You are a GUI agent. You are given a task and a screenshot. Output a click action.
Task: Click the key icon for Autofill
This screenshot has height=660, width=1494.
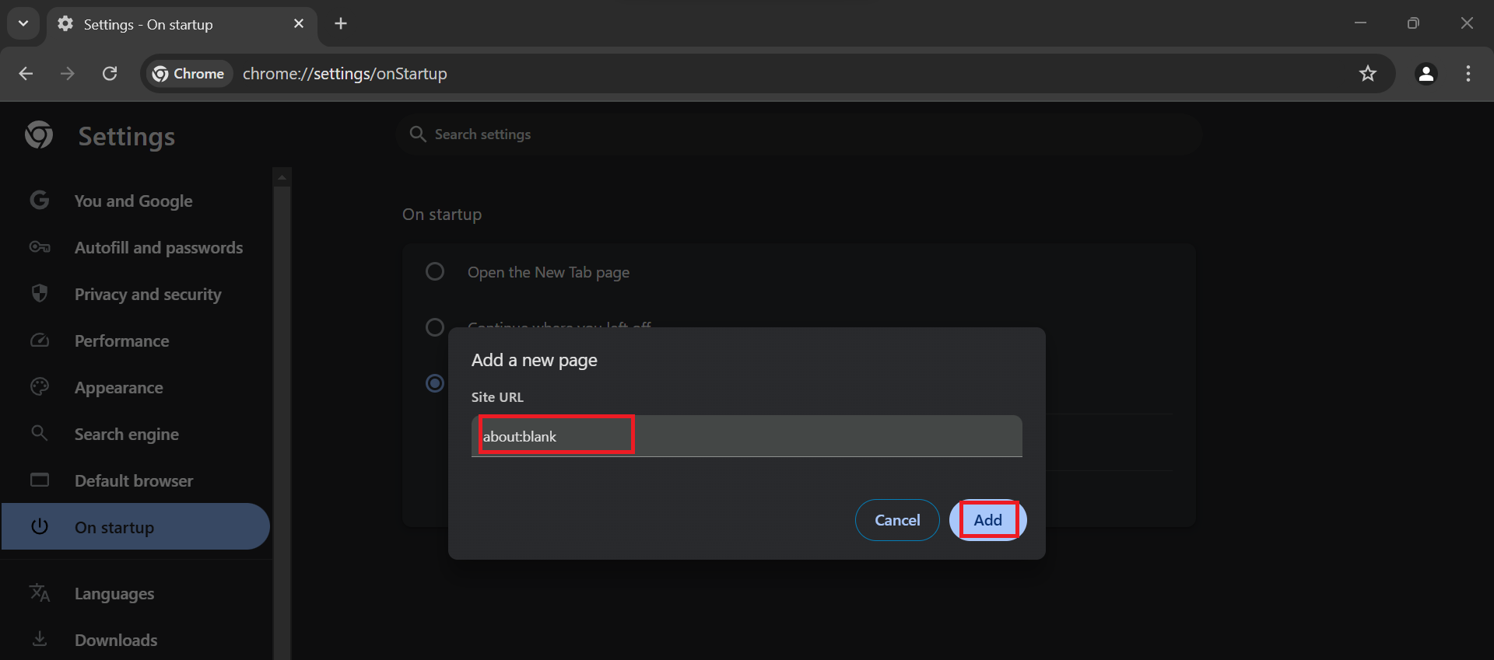click(x=40, y=247)
